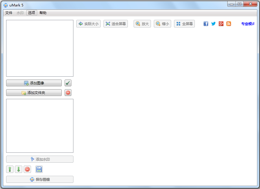Open the 文件 menu
Viewport: 260px width, 189px height.
click(9, 13)
